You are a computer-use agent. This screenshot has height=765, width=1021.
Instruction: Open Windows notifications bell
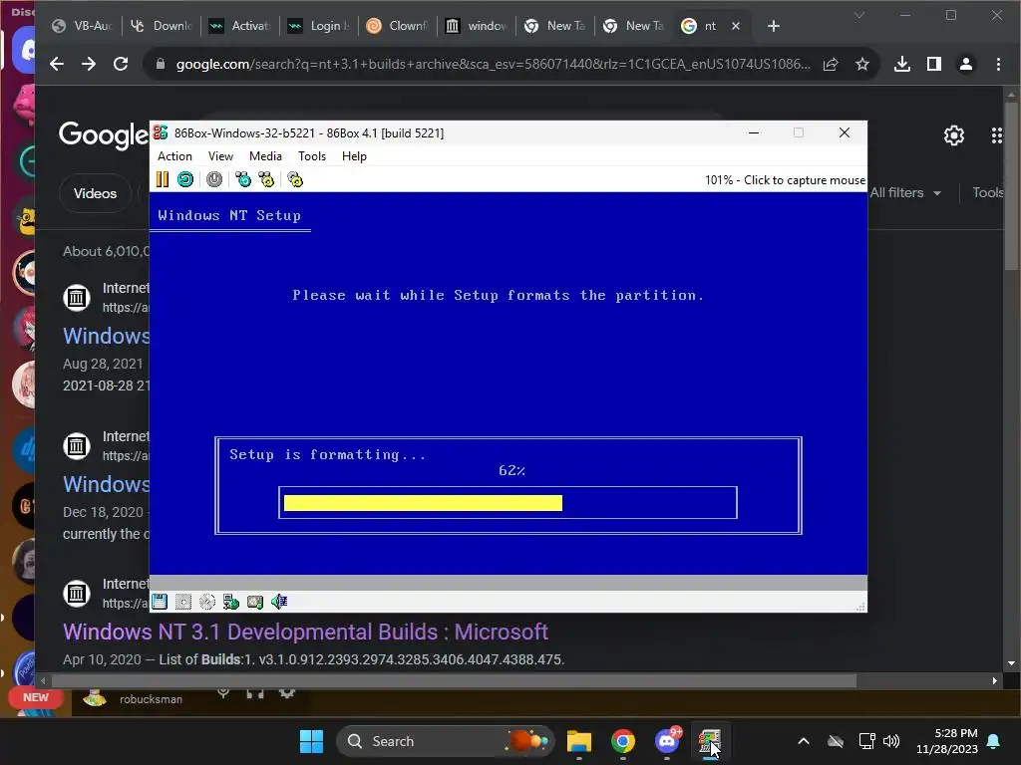point(994,741)
